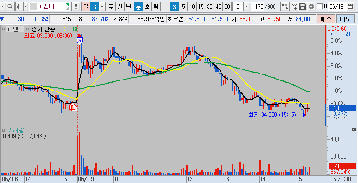
Task: Click the 55,976백만 trading value text
Action: [151, 19]
